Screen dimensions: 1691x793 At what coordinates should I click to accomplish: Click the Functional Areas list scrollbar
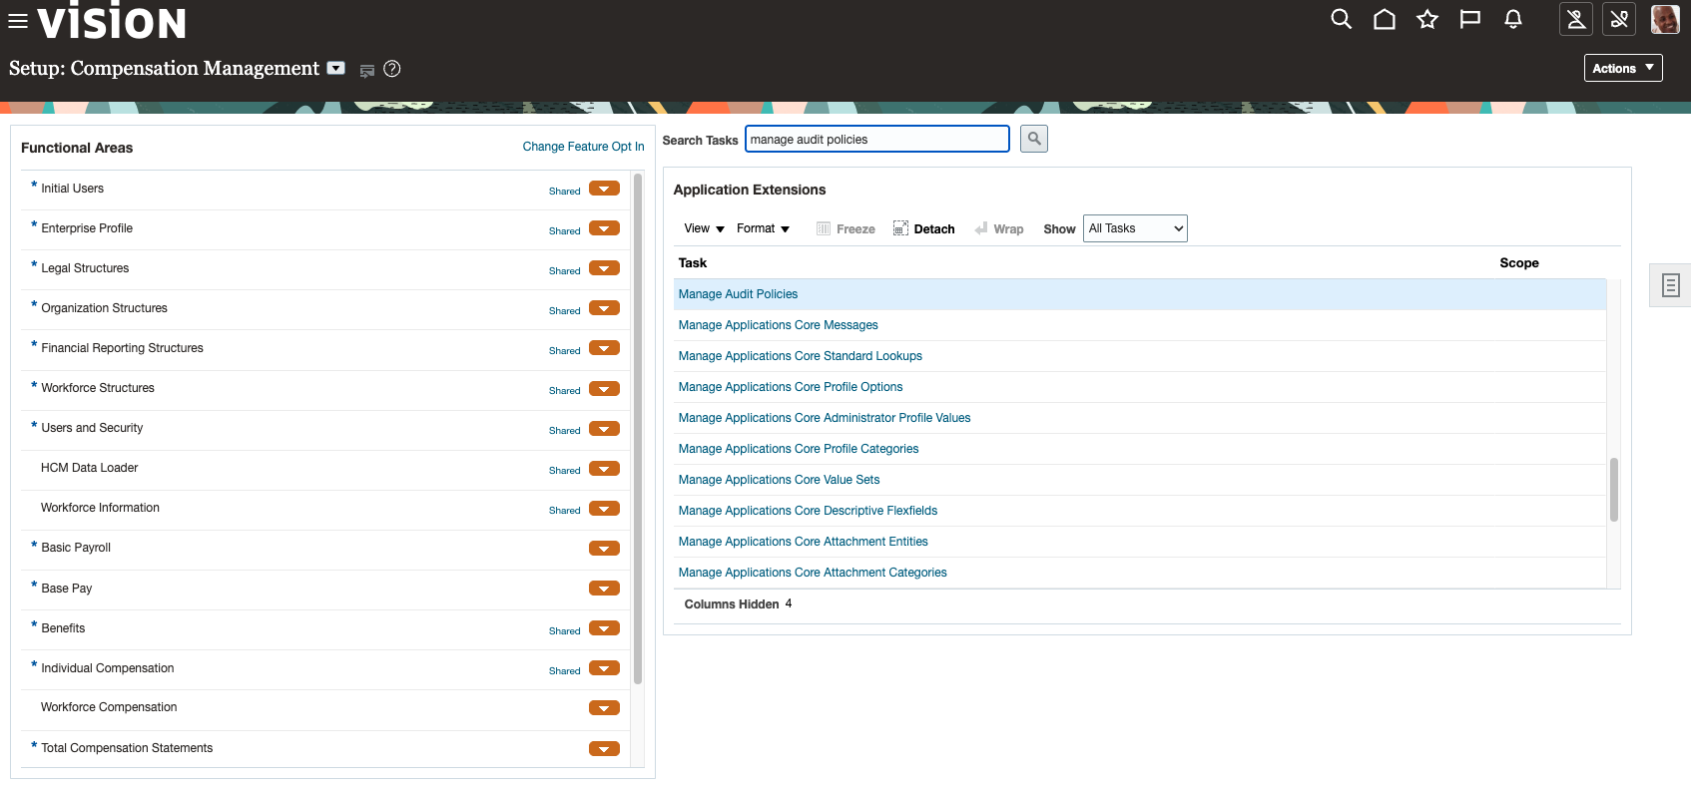tap(638, 429)
